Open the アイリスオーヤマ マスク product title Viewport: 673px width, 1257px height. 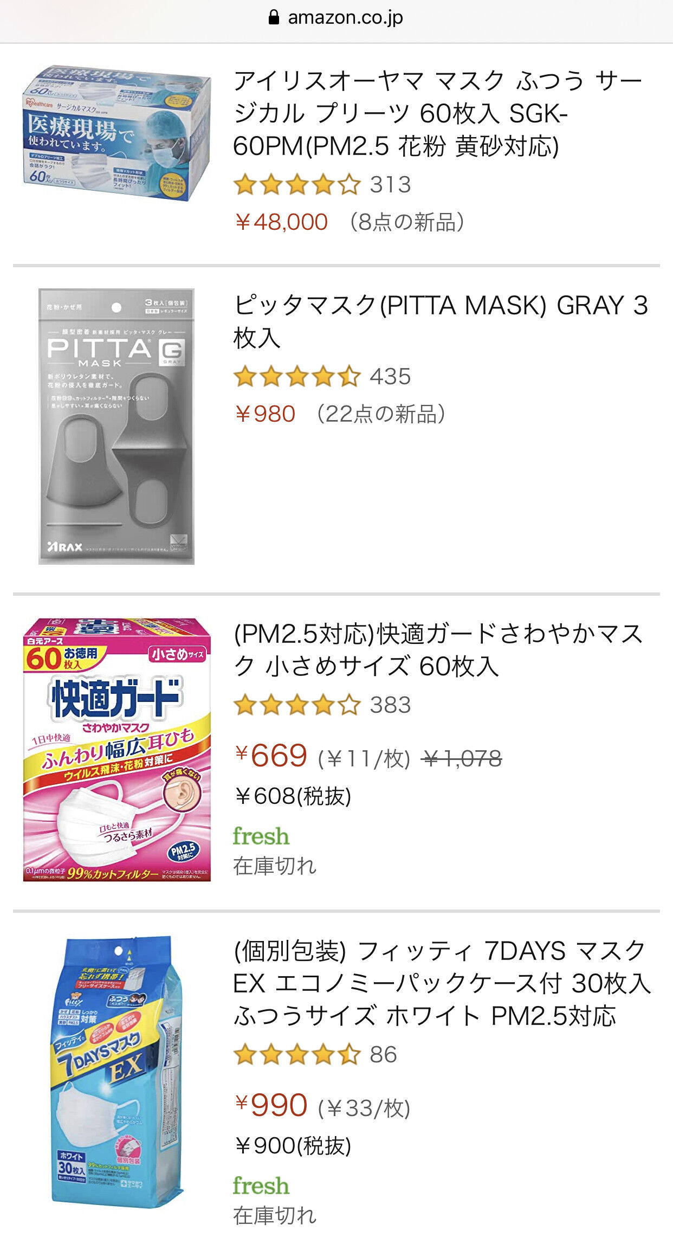coord(437,113)
